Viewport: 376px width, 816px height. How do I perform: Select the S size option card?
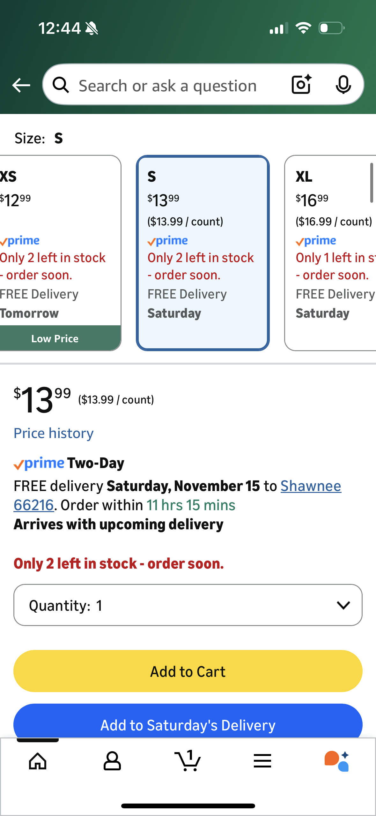pyautogui.click(x=203, y=253)
